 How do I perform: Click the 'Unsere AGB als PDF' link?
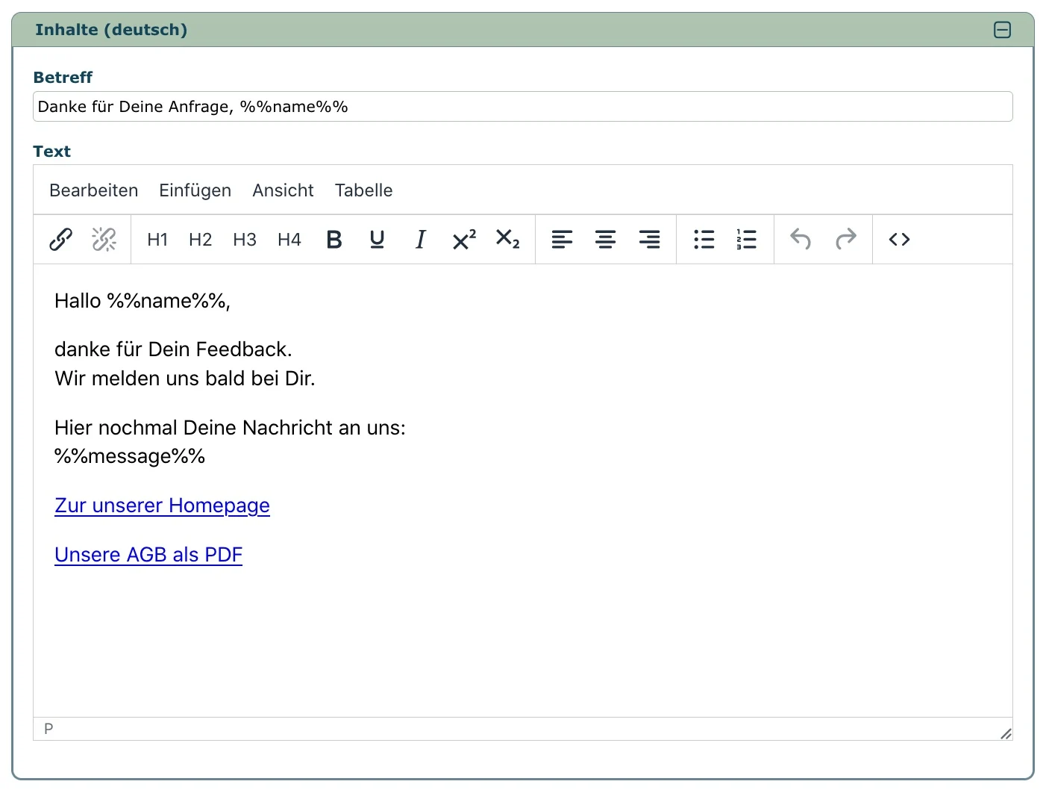click(x=148, y=555)
